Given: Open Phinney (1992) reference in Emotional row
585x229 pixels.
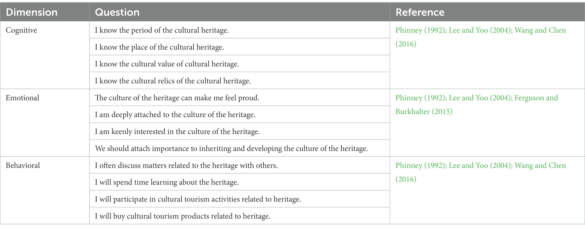Looking at the screenshot, I should (x=421, y=98).
